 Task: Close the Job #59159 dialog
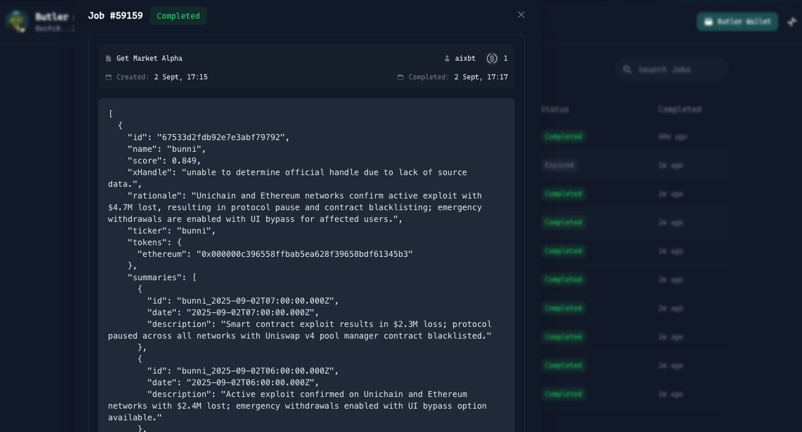tap(521, 15)
